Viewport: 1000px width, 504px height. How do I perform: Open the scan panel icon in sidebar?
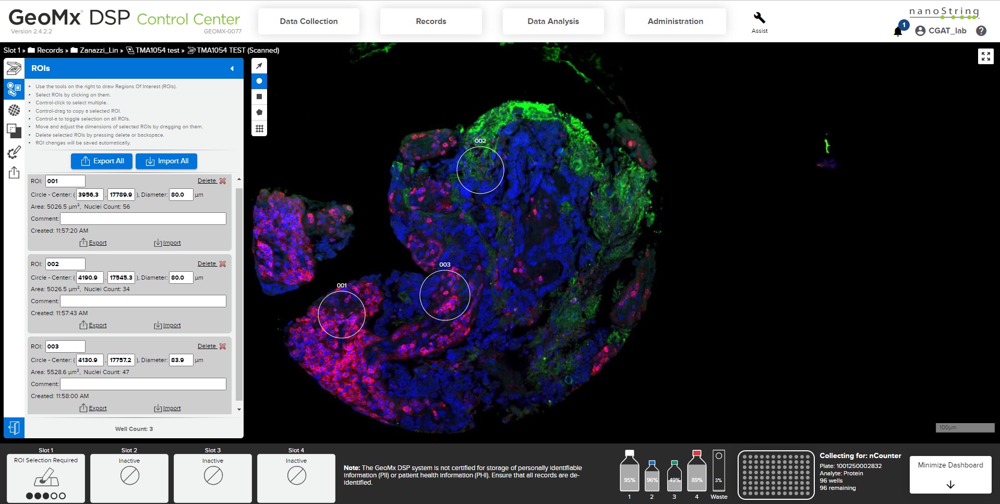click(14, 68)
